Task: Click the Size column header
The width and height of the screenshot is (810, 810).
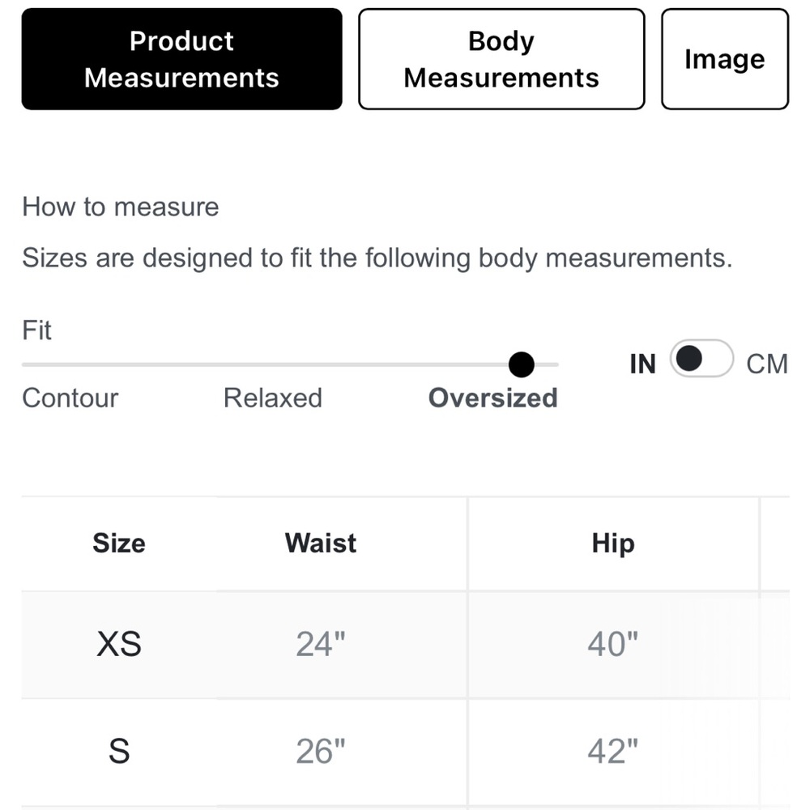Action: tap(119, 543)
